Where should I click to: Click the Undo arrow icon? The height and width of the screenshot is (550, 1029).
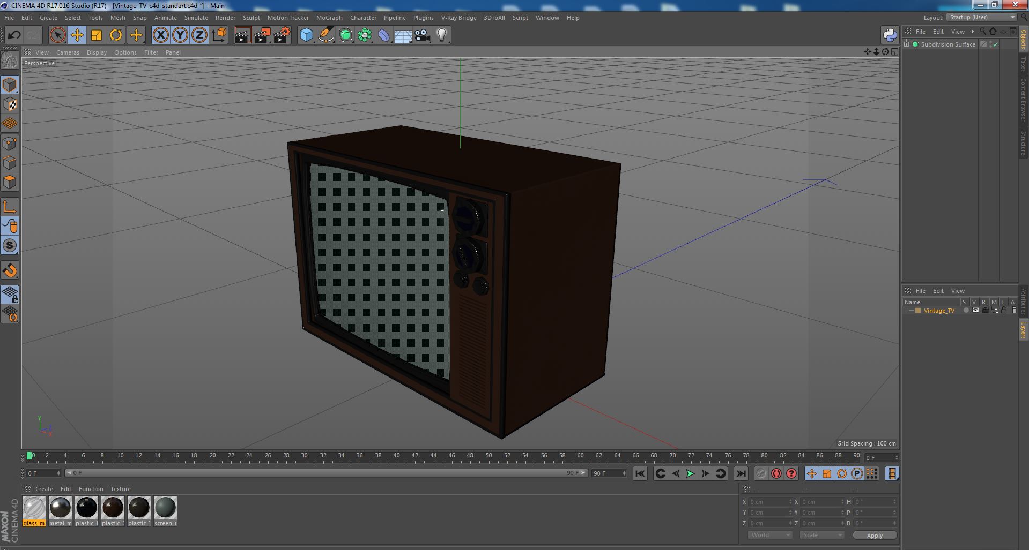coord(14,35)
